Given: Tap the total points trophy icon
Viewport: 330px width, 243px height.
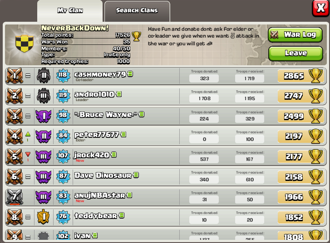Looking at the screenshot, I should point(136,36).
